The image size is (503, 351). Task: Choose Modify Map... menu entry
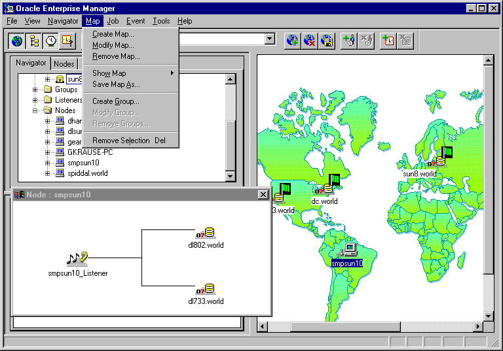(130, 45)
